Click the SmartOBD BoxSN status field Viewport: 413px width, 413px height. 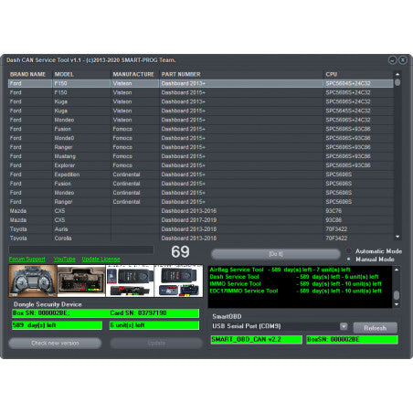352,340
